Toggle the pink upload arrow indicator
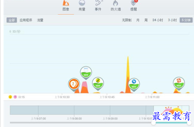194x127 pixels. coord(15,97)
